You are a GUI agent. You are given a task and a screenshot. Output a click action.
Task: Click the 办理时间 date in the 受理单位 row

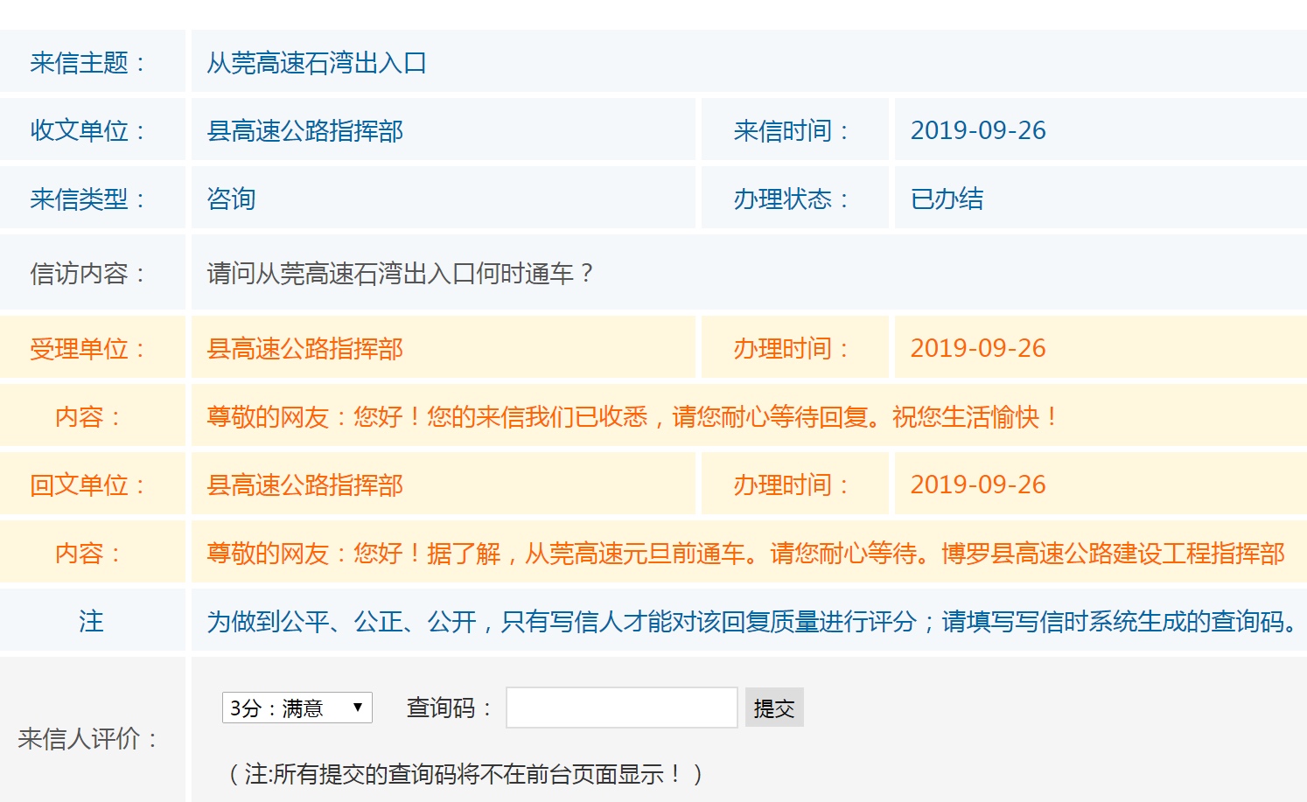pos(977,348)
